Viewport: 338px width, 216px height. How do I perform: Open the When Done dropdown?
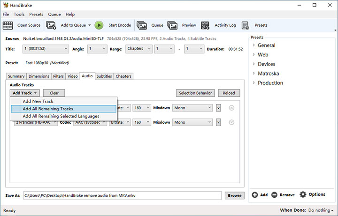[x=321, y=210]
